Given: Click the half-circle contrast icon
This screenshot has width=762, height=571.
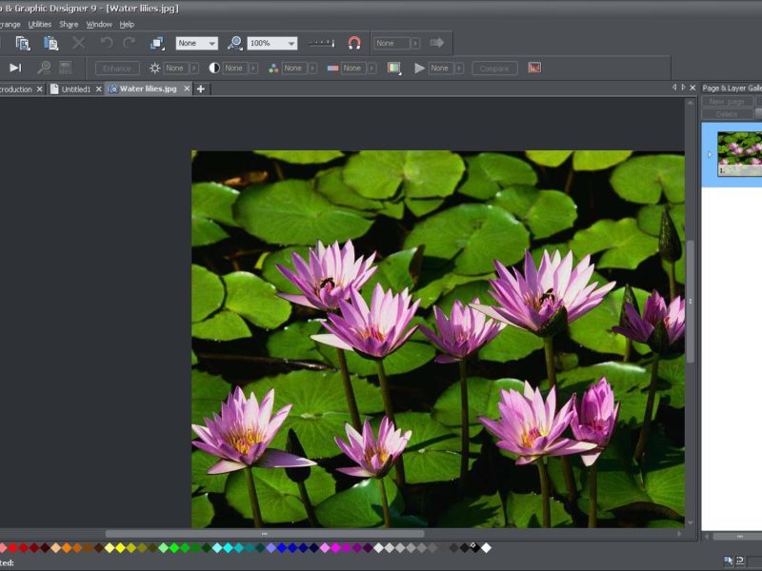Looking at the screenshot, I should (x=214, y=69).
